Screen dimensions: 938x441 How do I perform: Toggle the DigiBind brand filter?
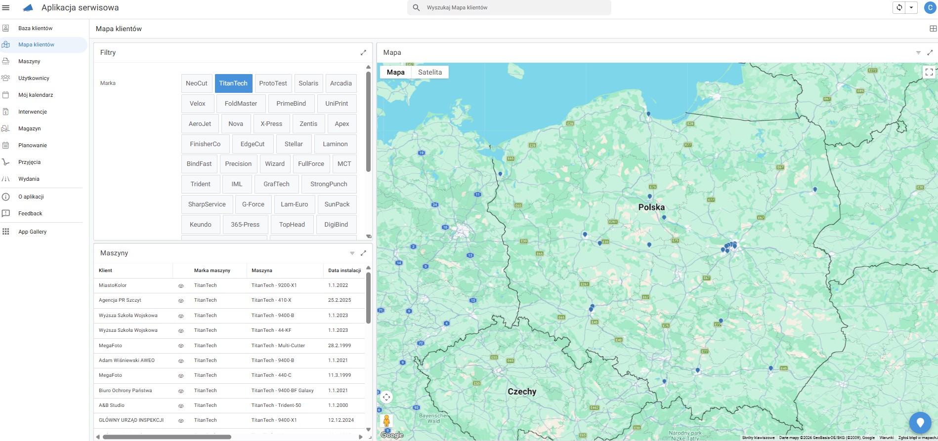pyautogui.click(x=336, y=225)
